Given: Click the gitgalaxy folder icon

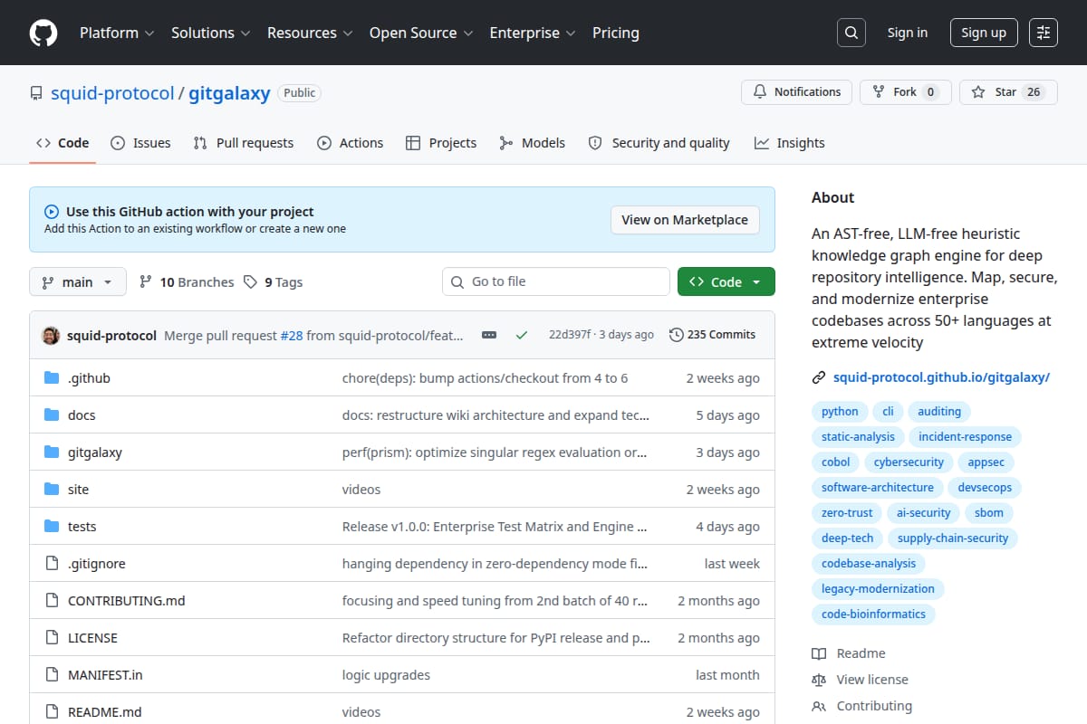Looking at the screenshot, I should (x=52, y=452).
